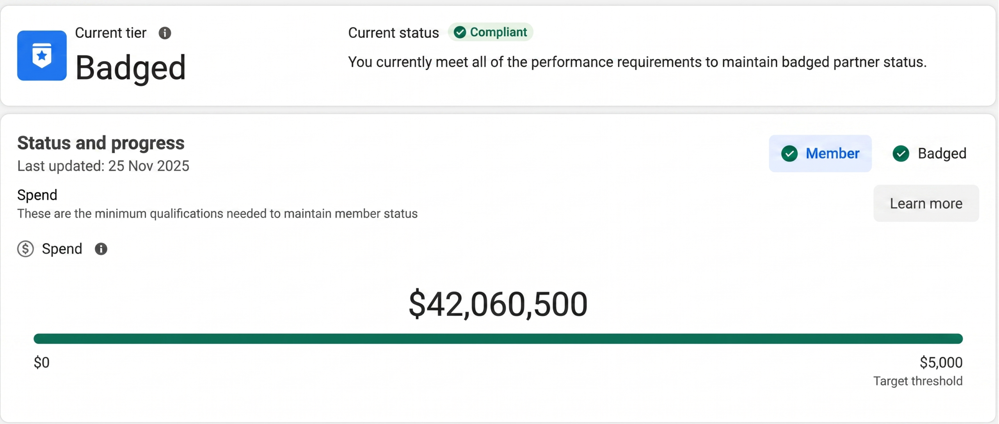Click the Learn more button
The height and width of the screenshot is (424, 999).
click(x=926, y=203)
